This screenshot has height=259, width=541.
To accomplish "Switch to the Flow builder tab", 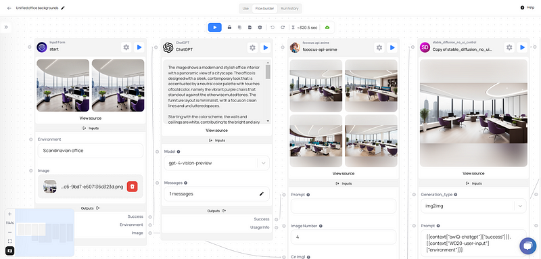I will tap(264, 8).
